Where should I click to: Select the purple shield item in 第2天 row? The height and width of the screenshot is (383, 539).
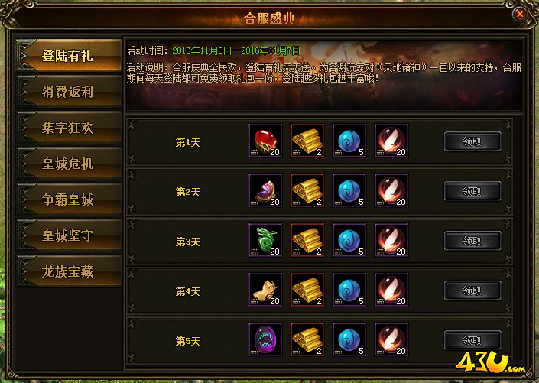point(265,190)
